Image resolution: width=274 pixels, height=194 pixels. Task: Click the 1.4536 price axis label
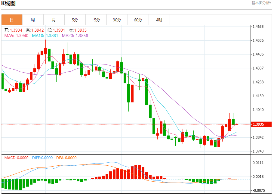(x=258, y=40)
